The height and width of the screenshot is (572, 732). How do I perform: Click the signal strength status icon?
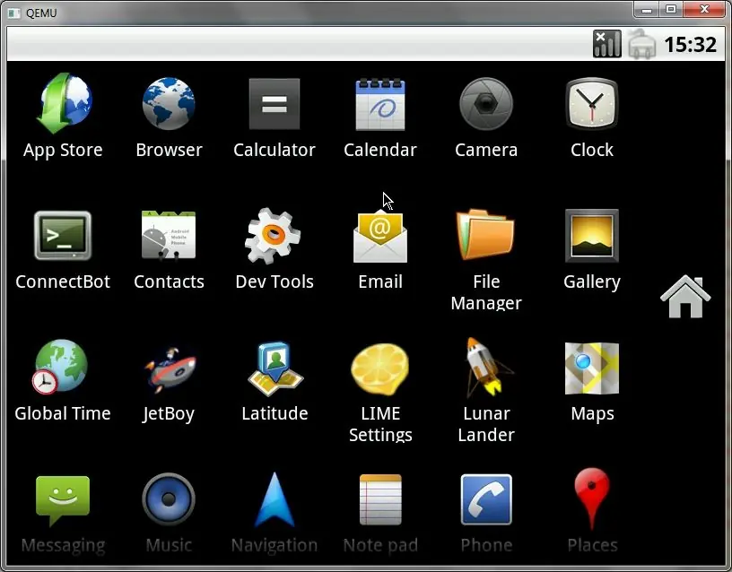pyautogui.click(x=607, y=44)
